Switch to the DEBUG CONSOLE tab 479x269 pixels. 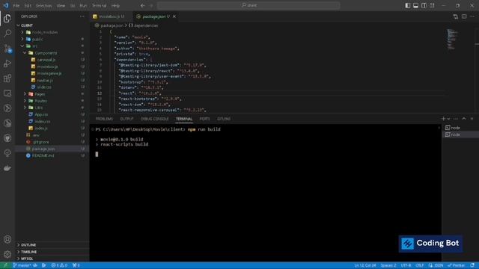(155, 119)
